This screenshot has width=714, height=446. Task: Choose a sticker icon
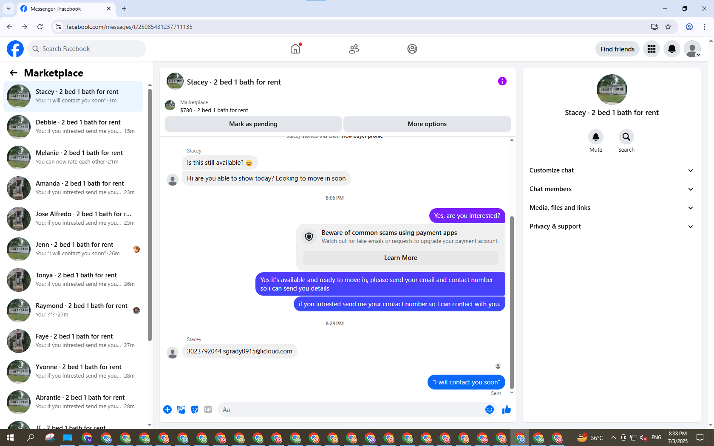(x=195, y=409)
